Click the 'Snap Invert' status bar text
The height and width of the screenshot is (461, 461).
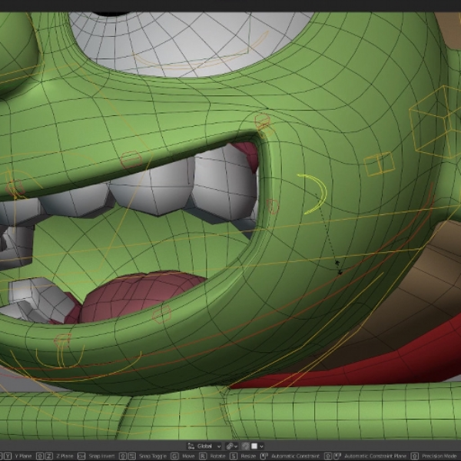coord(101,456)
